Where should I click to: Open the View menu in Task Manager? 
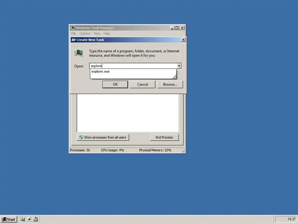97,33
